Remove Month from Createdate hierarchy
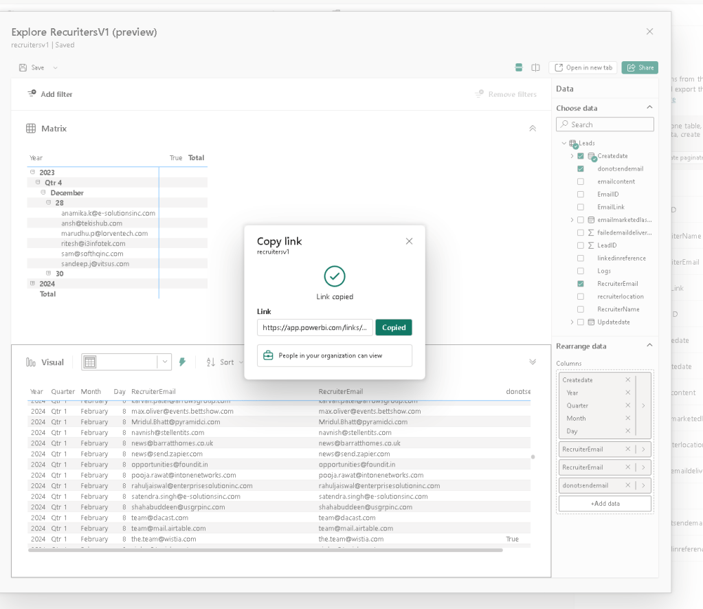Screen dimensions: 703x609 [627, 418]
